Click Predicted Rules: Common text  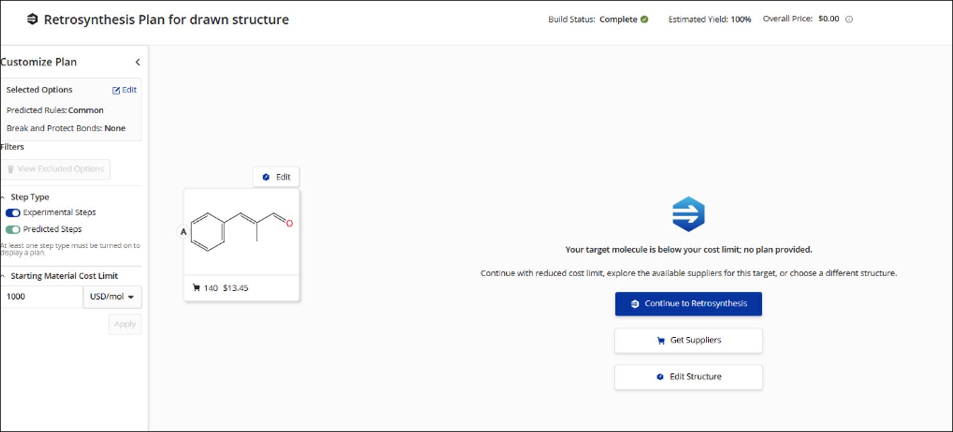tap(55, 110)
